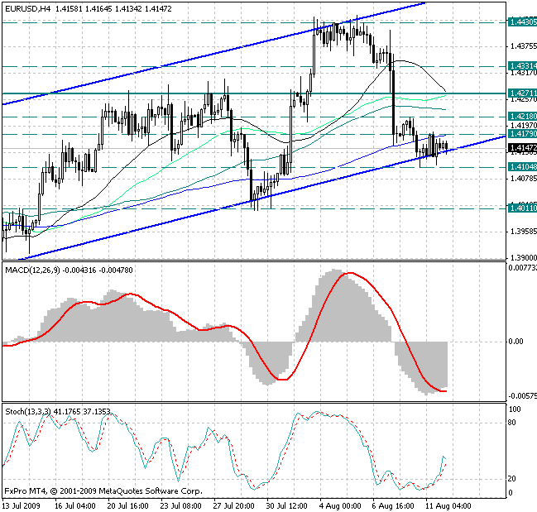The width and height of the screenshot is (537, 512).
Task: Select the 1.41048 price level label
Action: tap(522, 167)
